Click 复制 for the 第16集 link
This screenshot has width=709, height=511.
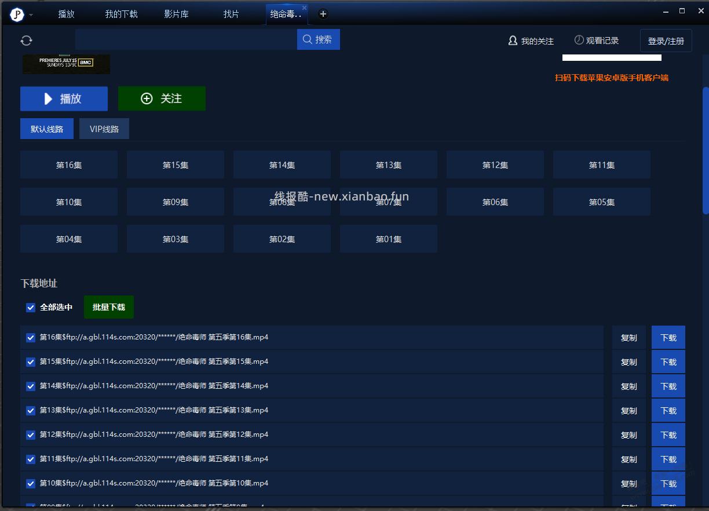click(629, 338)
